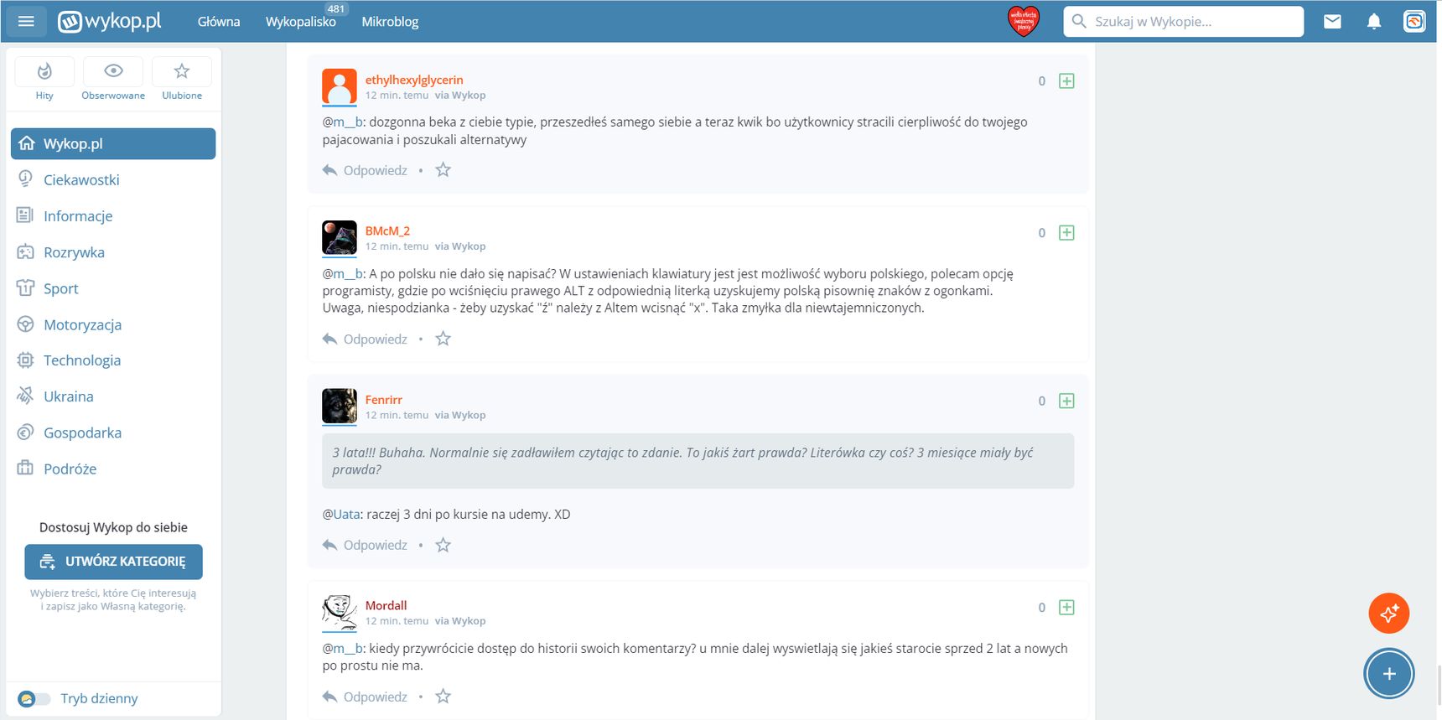Click the blue plus add floating button

[1389, 674]
